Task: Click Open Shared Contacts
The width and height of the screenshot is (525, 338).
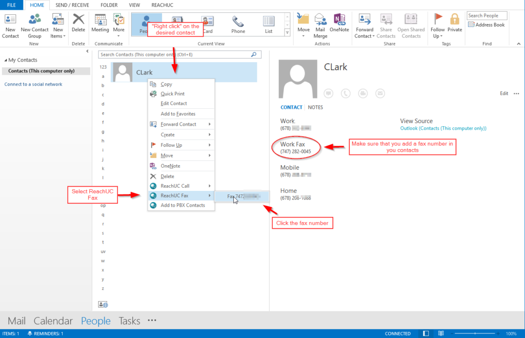Action: click(411, 26)
